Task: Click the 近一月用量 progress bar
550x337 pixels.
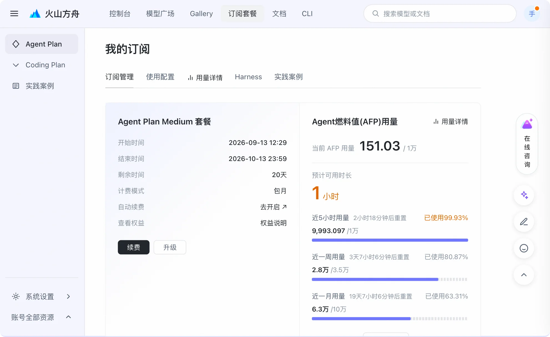Action: coord(390,319)
